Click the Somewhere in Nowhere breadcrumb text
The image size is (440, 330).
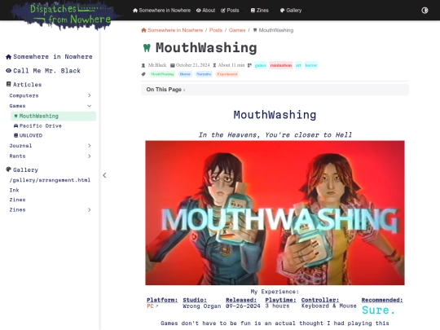click(175, 30)
